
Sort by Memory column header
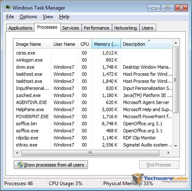106,44
